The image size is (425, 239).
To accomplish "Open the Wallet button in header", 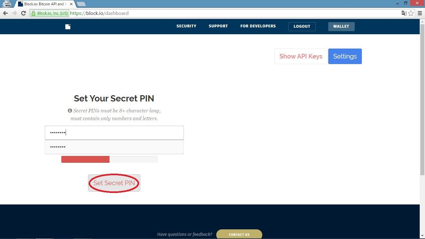I will point(341,26).
